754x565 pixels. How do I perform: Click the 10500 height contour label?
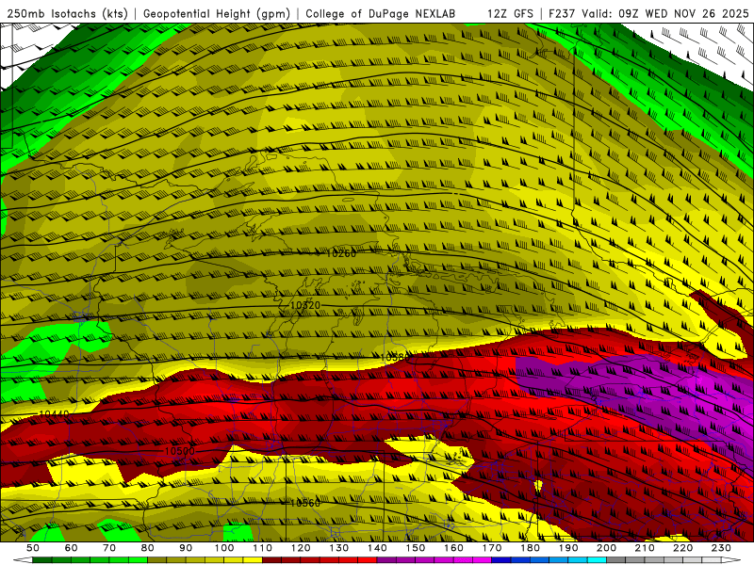coord(179,451)
